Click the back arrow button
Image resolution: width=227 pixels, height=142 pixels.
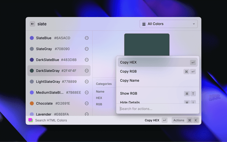(x=32, y=24)
